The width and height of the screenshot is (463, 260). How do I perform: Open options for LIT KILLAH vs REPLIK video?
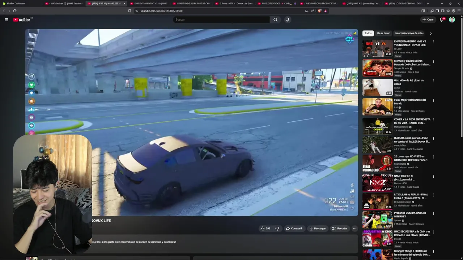[x=433, y=195]
